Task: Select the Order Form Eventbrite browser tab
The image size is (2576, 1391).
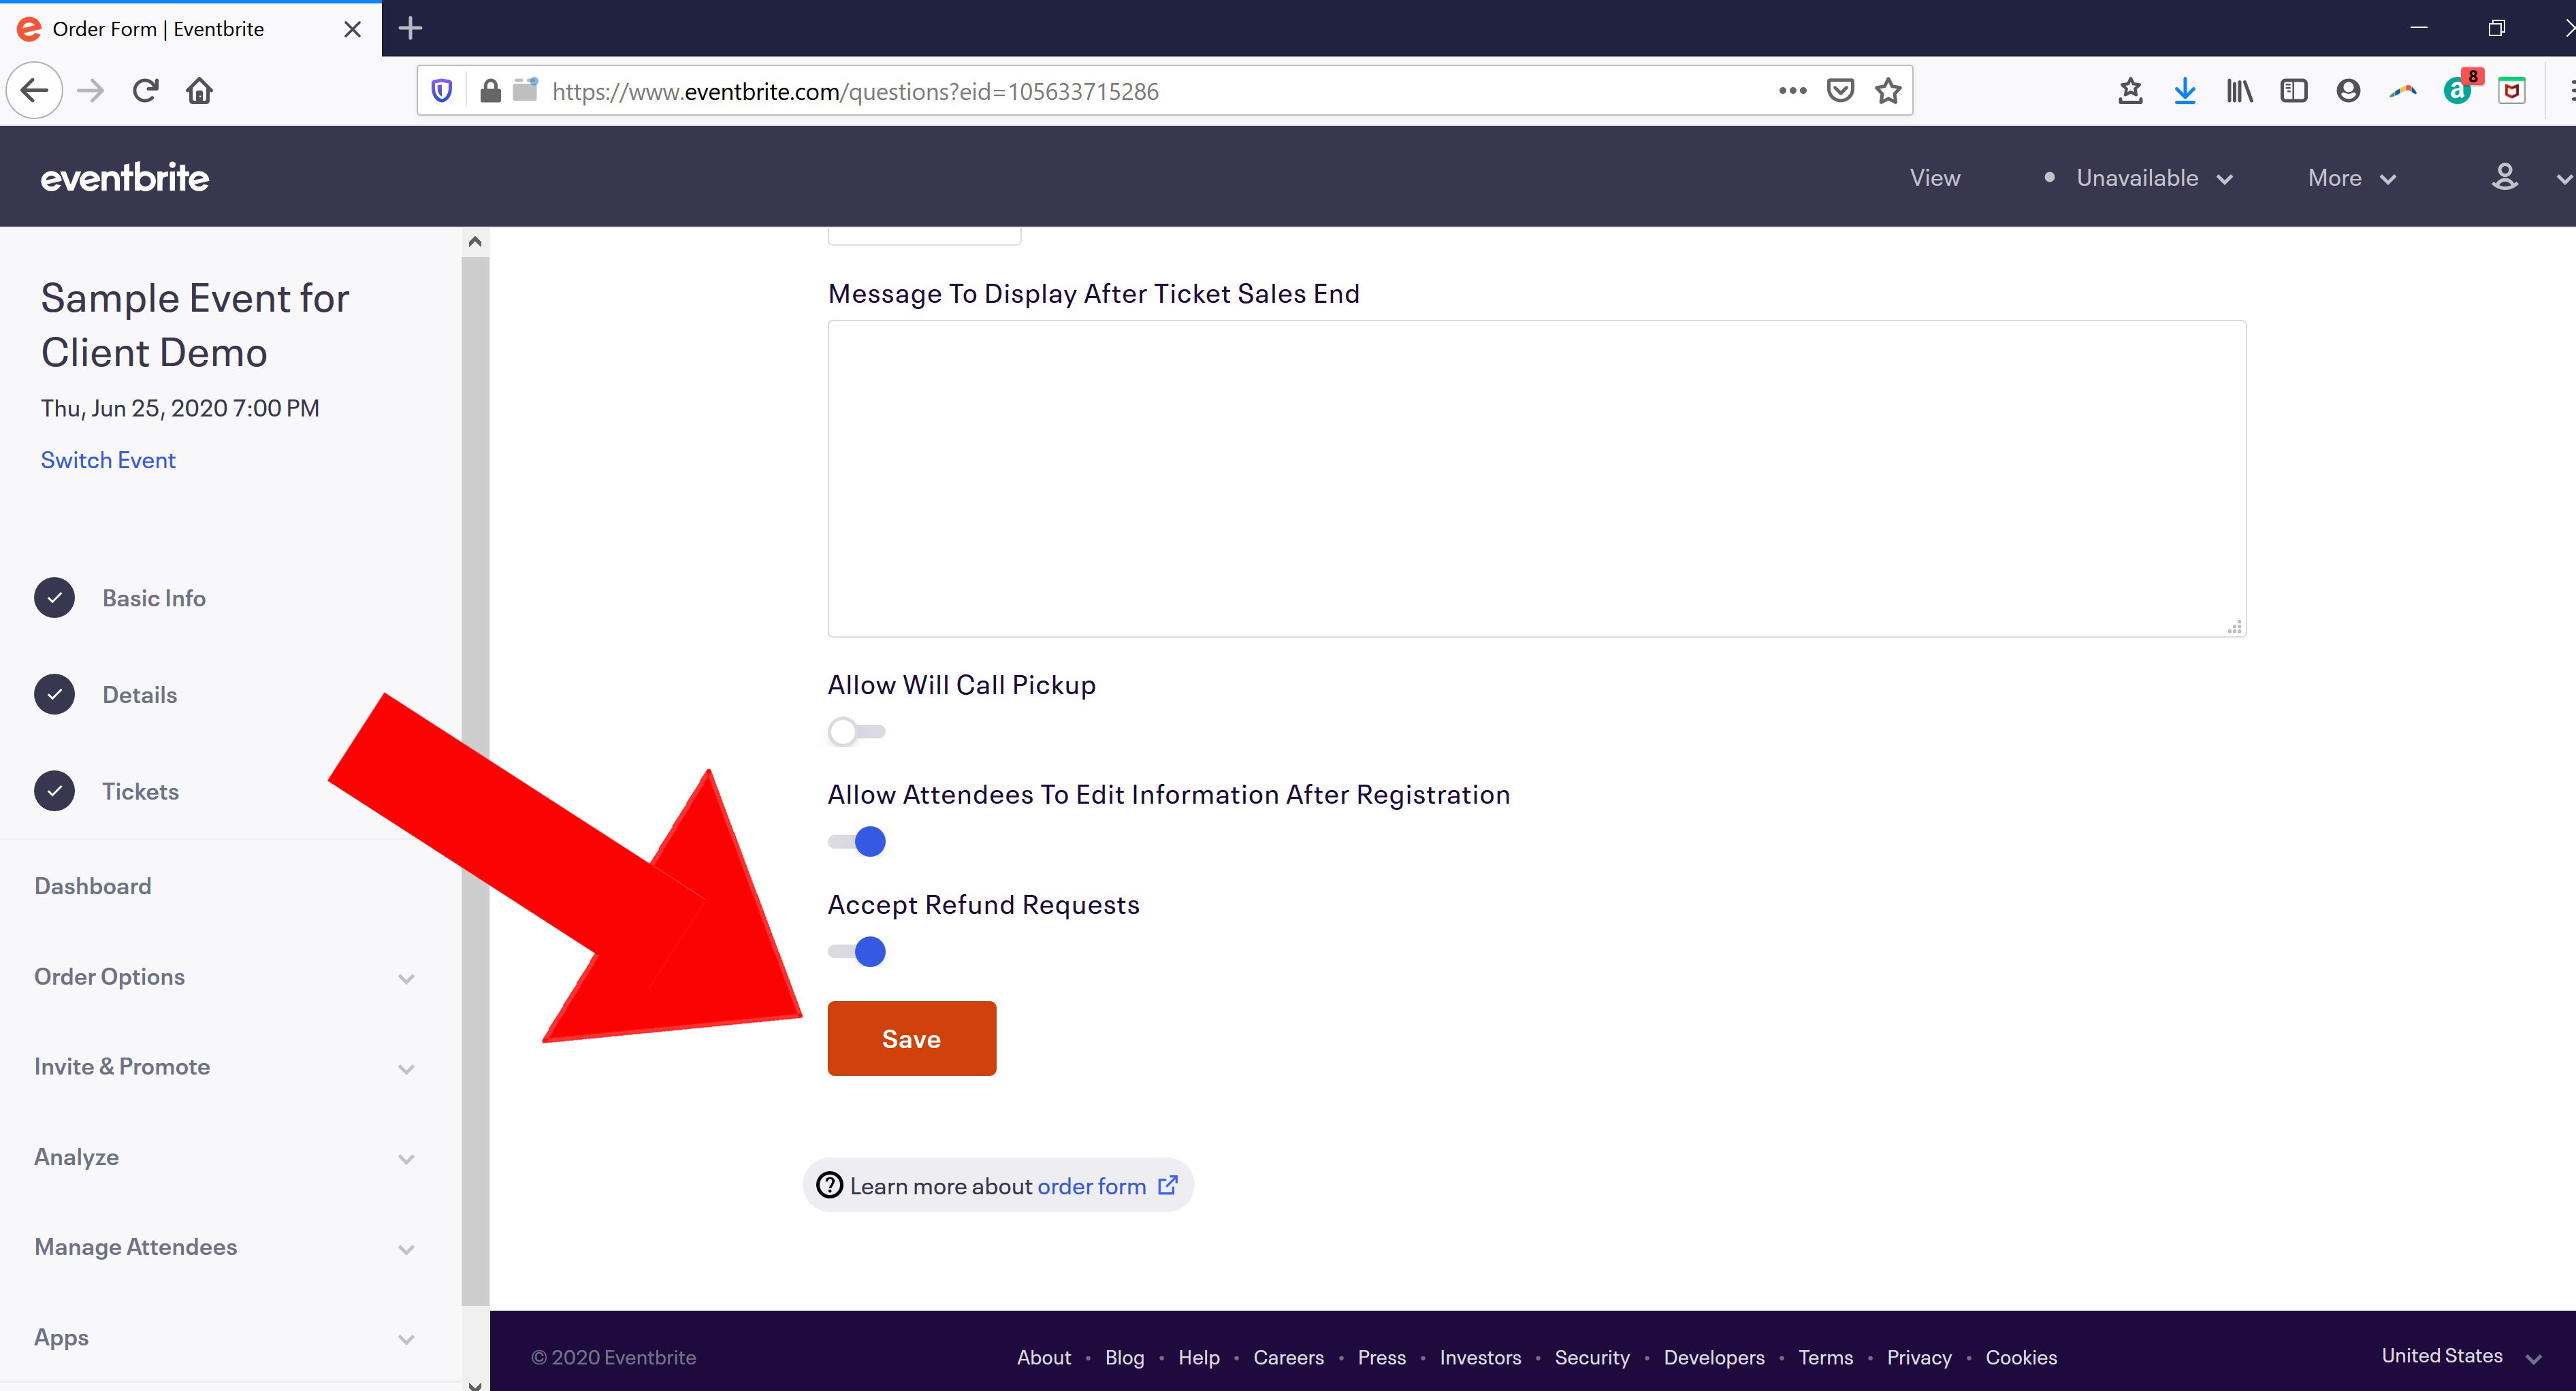Action: point(190,29)
